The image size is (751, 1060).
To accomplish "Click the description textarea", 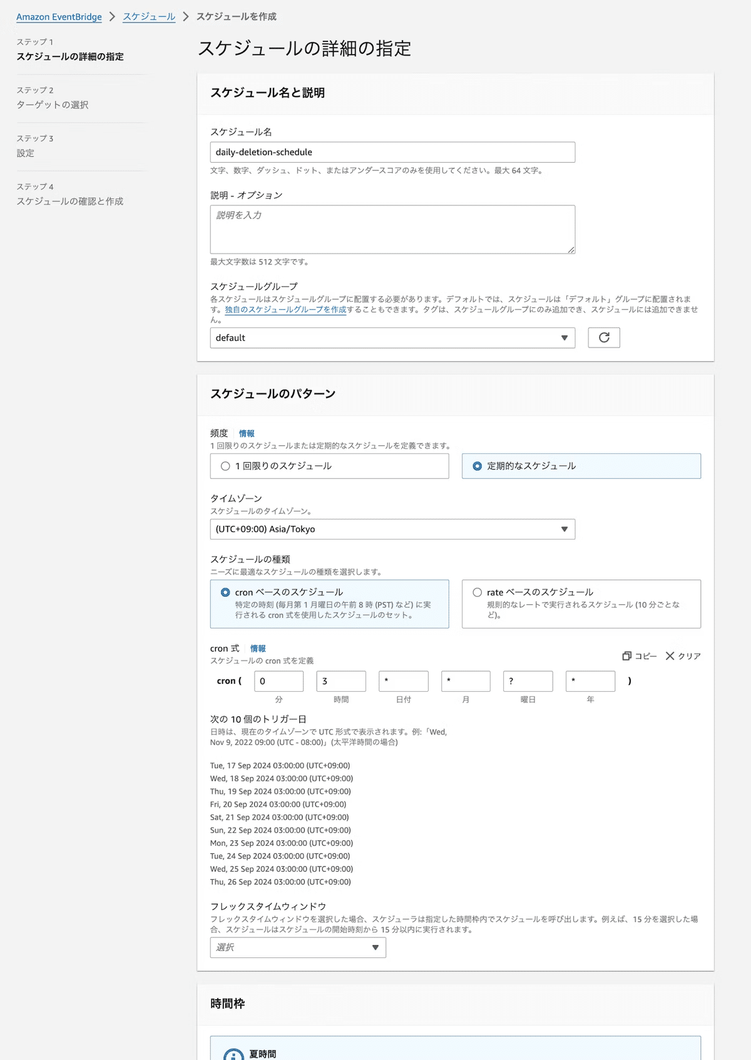I will click(392, 229).
